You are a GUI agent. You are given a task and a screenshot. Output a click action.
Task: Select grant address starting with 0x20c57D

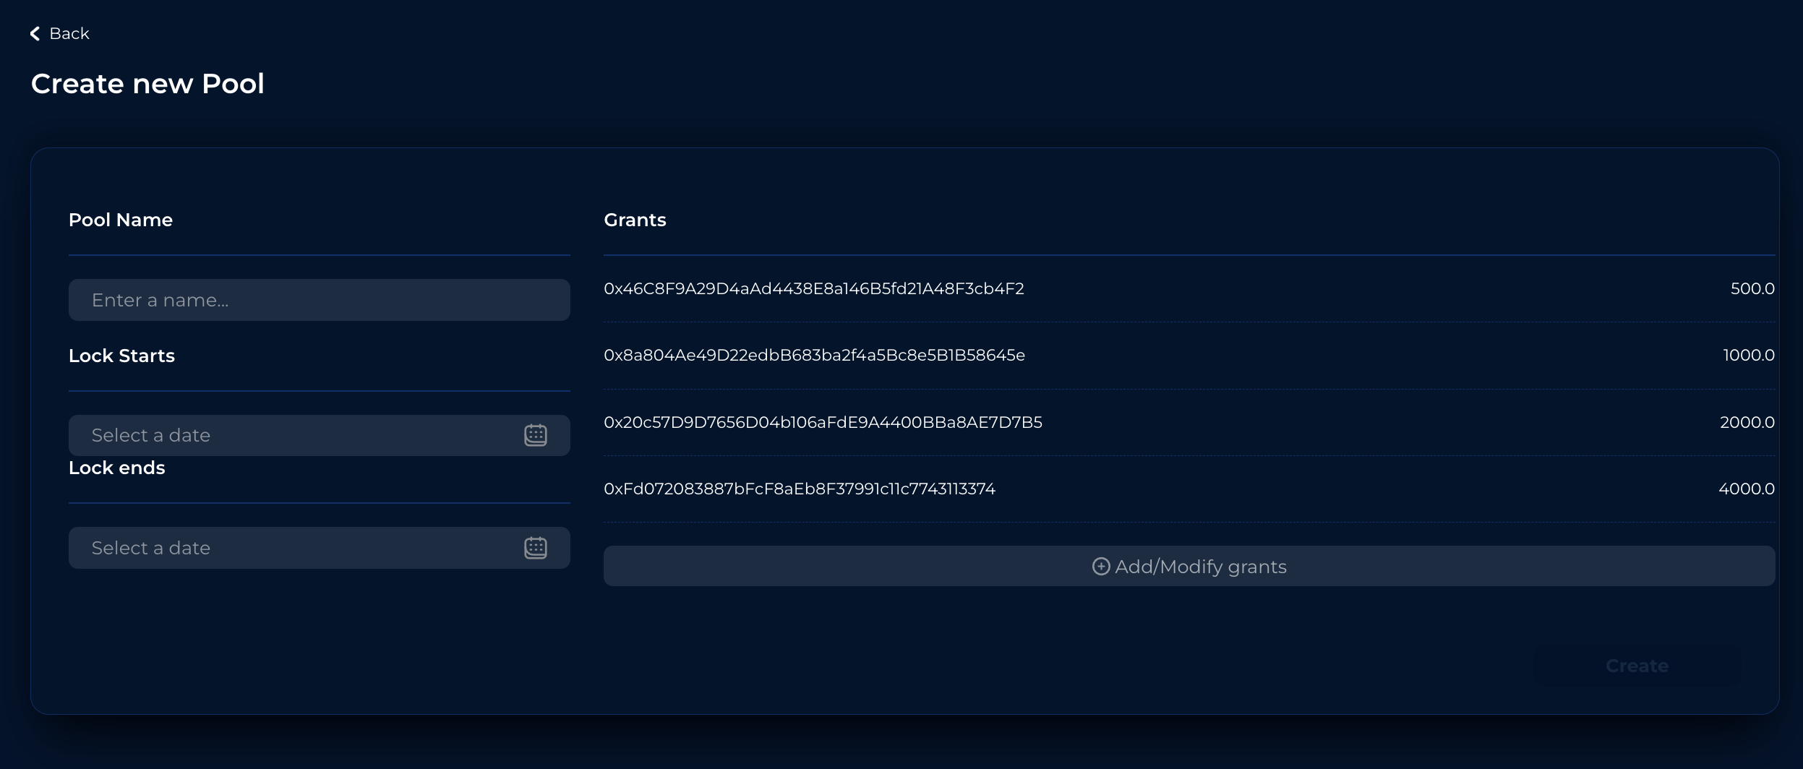point(823,423)
